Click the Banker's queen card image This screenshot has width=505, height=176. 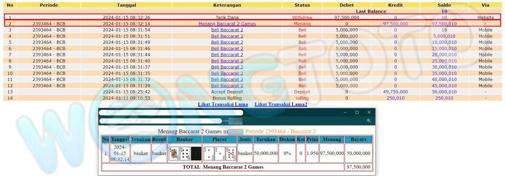click(174, 153)
